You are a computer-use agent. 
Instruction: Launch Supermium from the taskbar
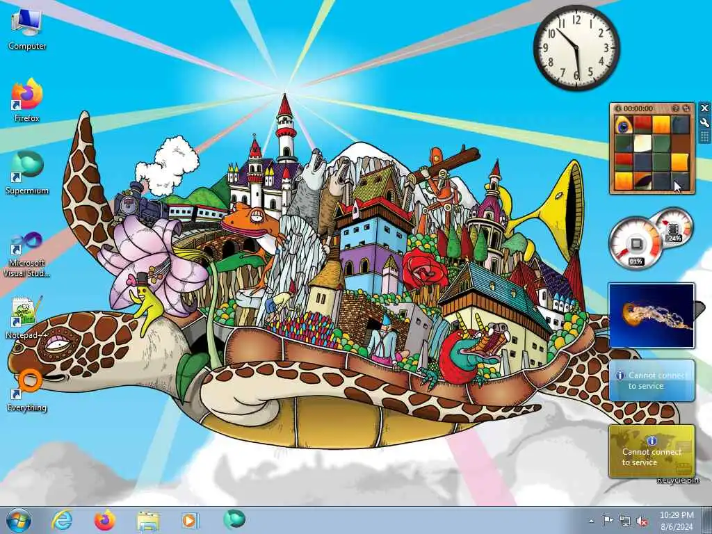coord(234,519)
